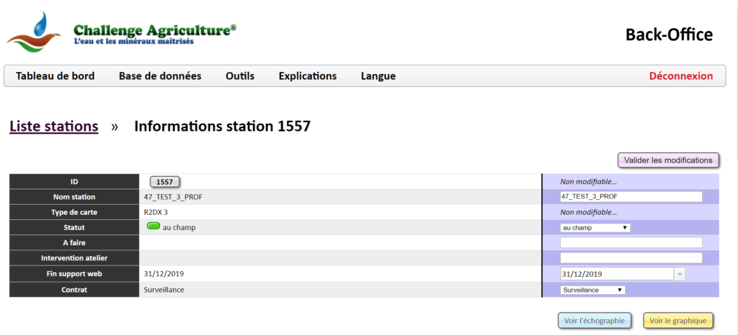Open the Base de données menu

(x=160, y=76)
